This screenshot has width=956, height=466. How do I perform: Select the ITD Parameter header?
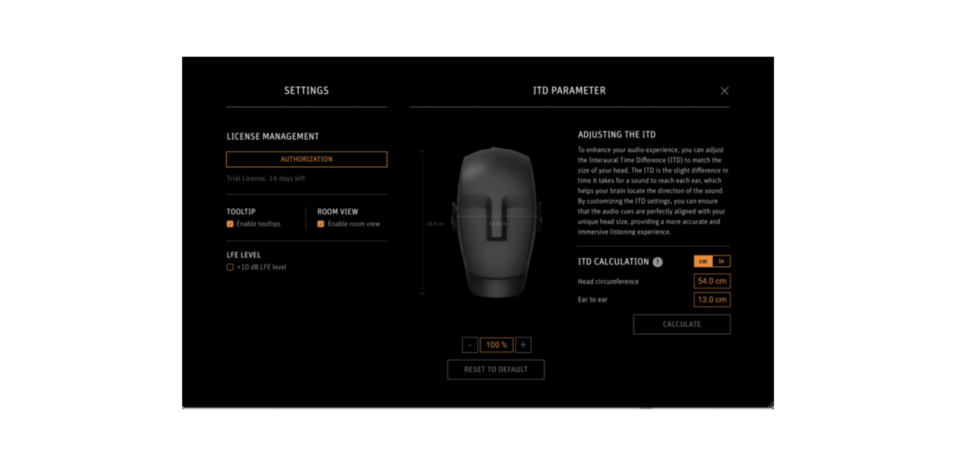[569, 90]
